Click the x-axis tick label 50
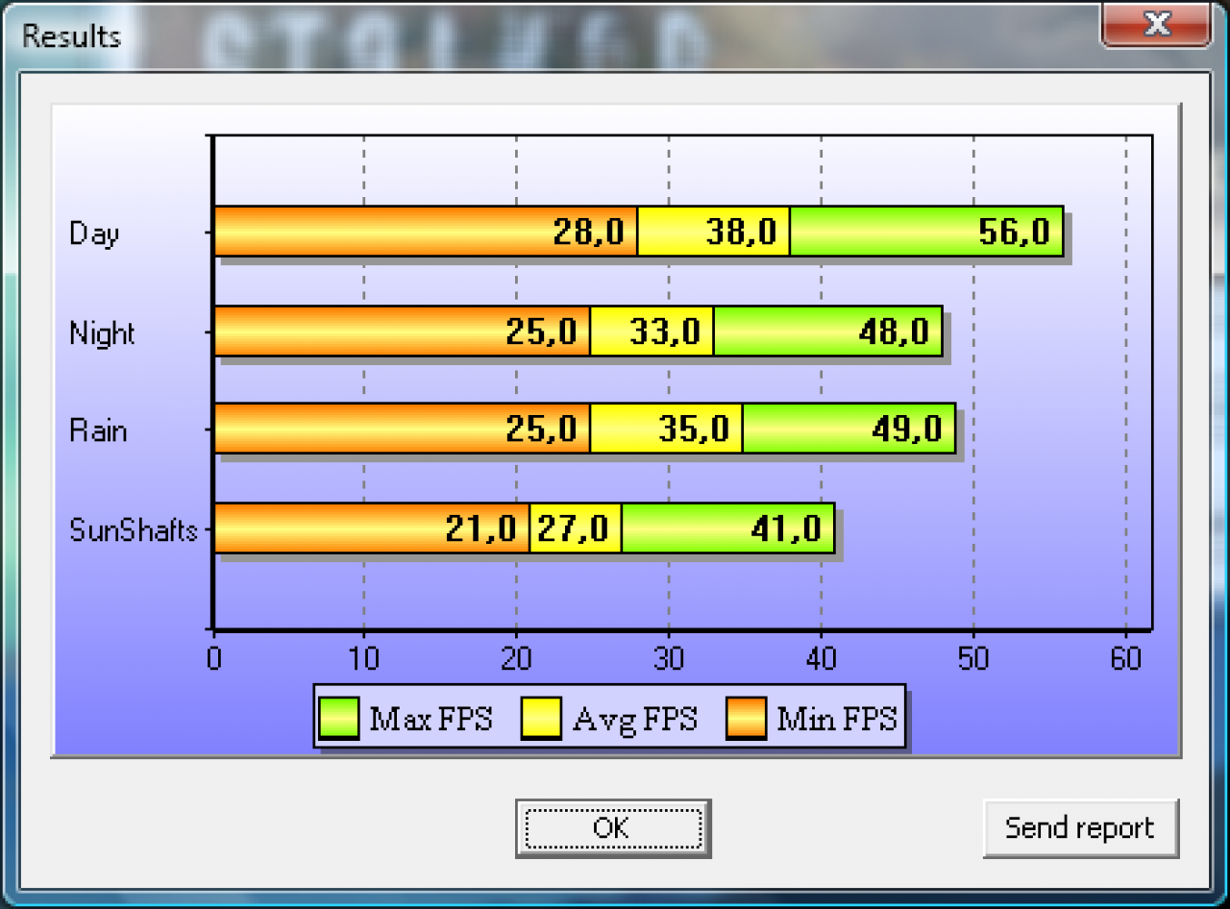Image resolution: width=1230 pixels, height=909 pixels. tap(973, 658)
